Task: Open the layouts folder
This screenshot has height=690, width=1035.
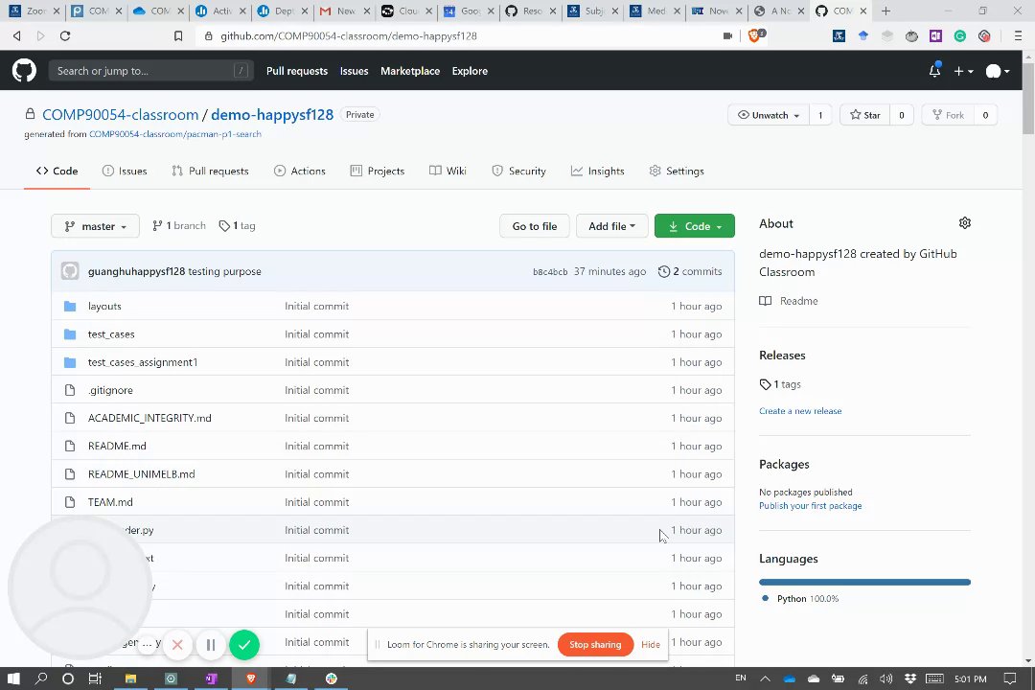Action: tap(104, 307)
